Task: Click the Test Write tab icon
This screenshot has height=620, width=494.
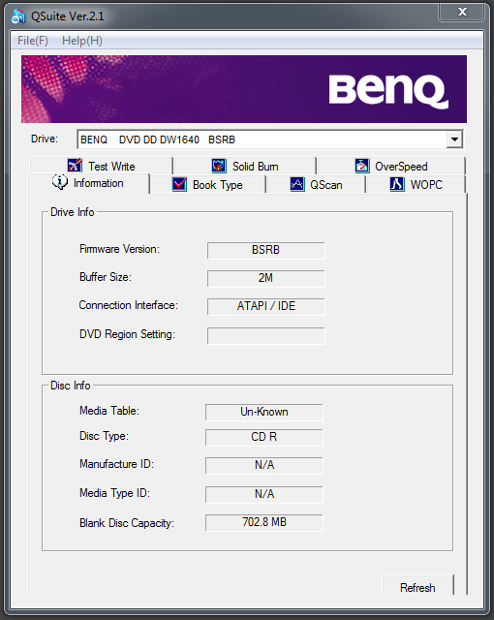Action: [75, 166]
